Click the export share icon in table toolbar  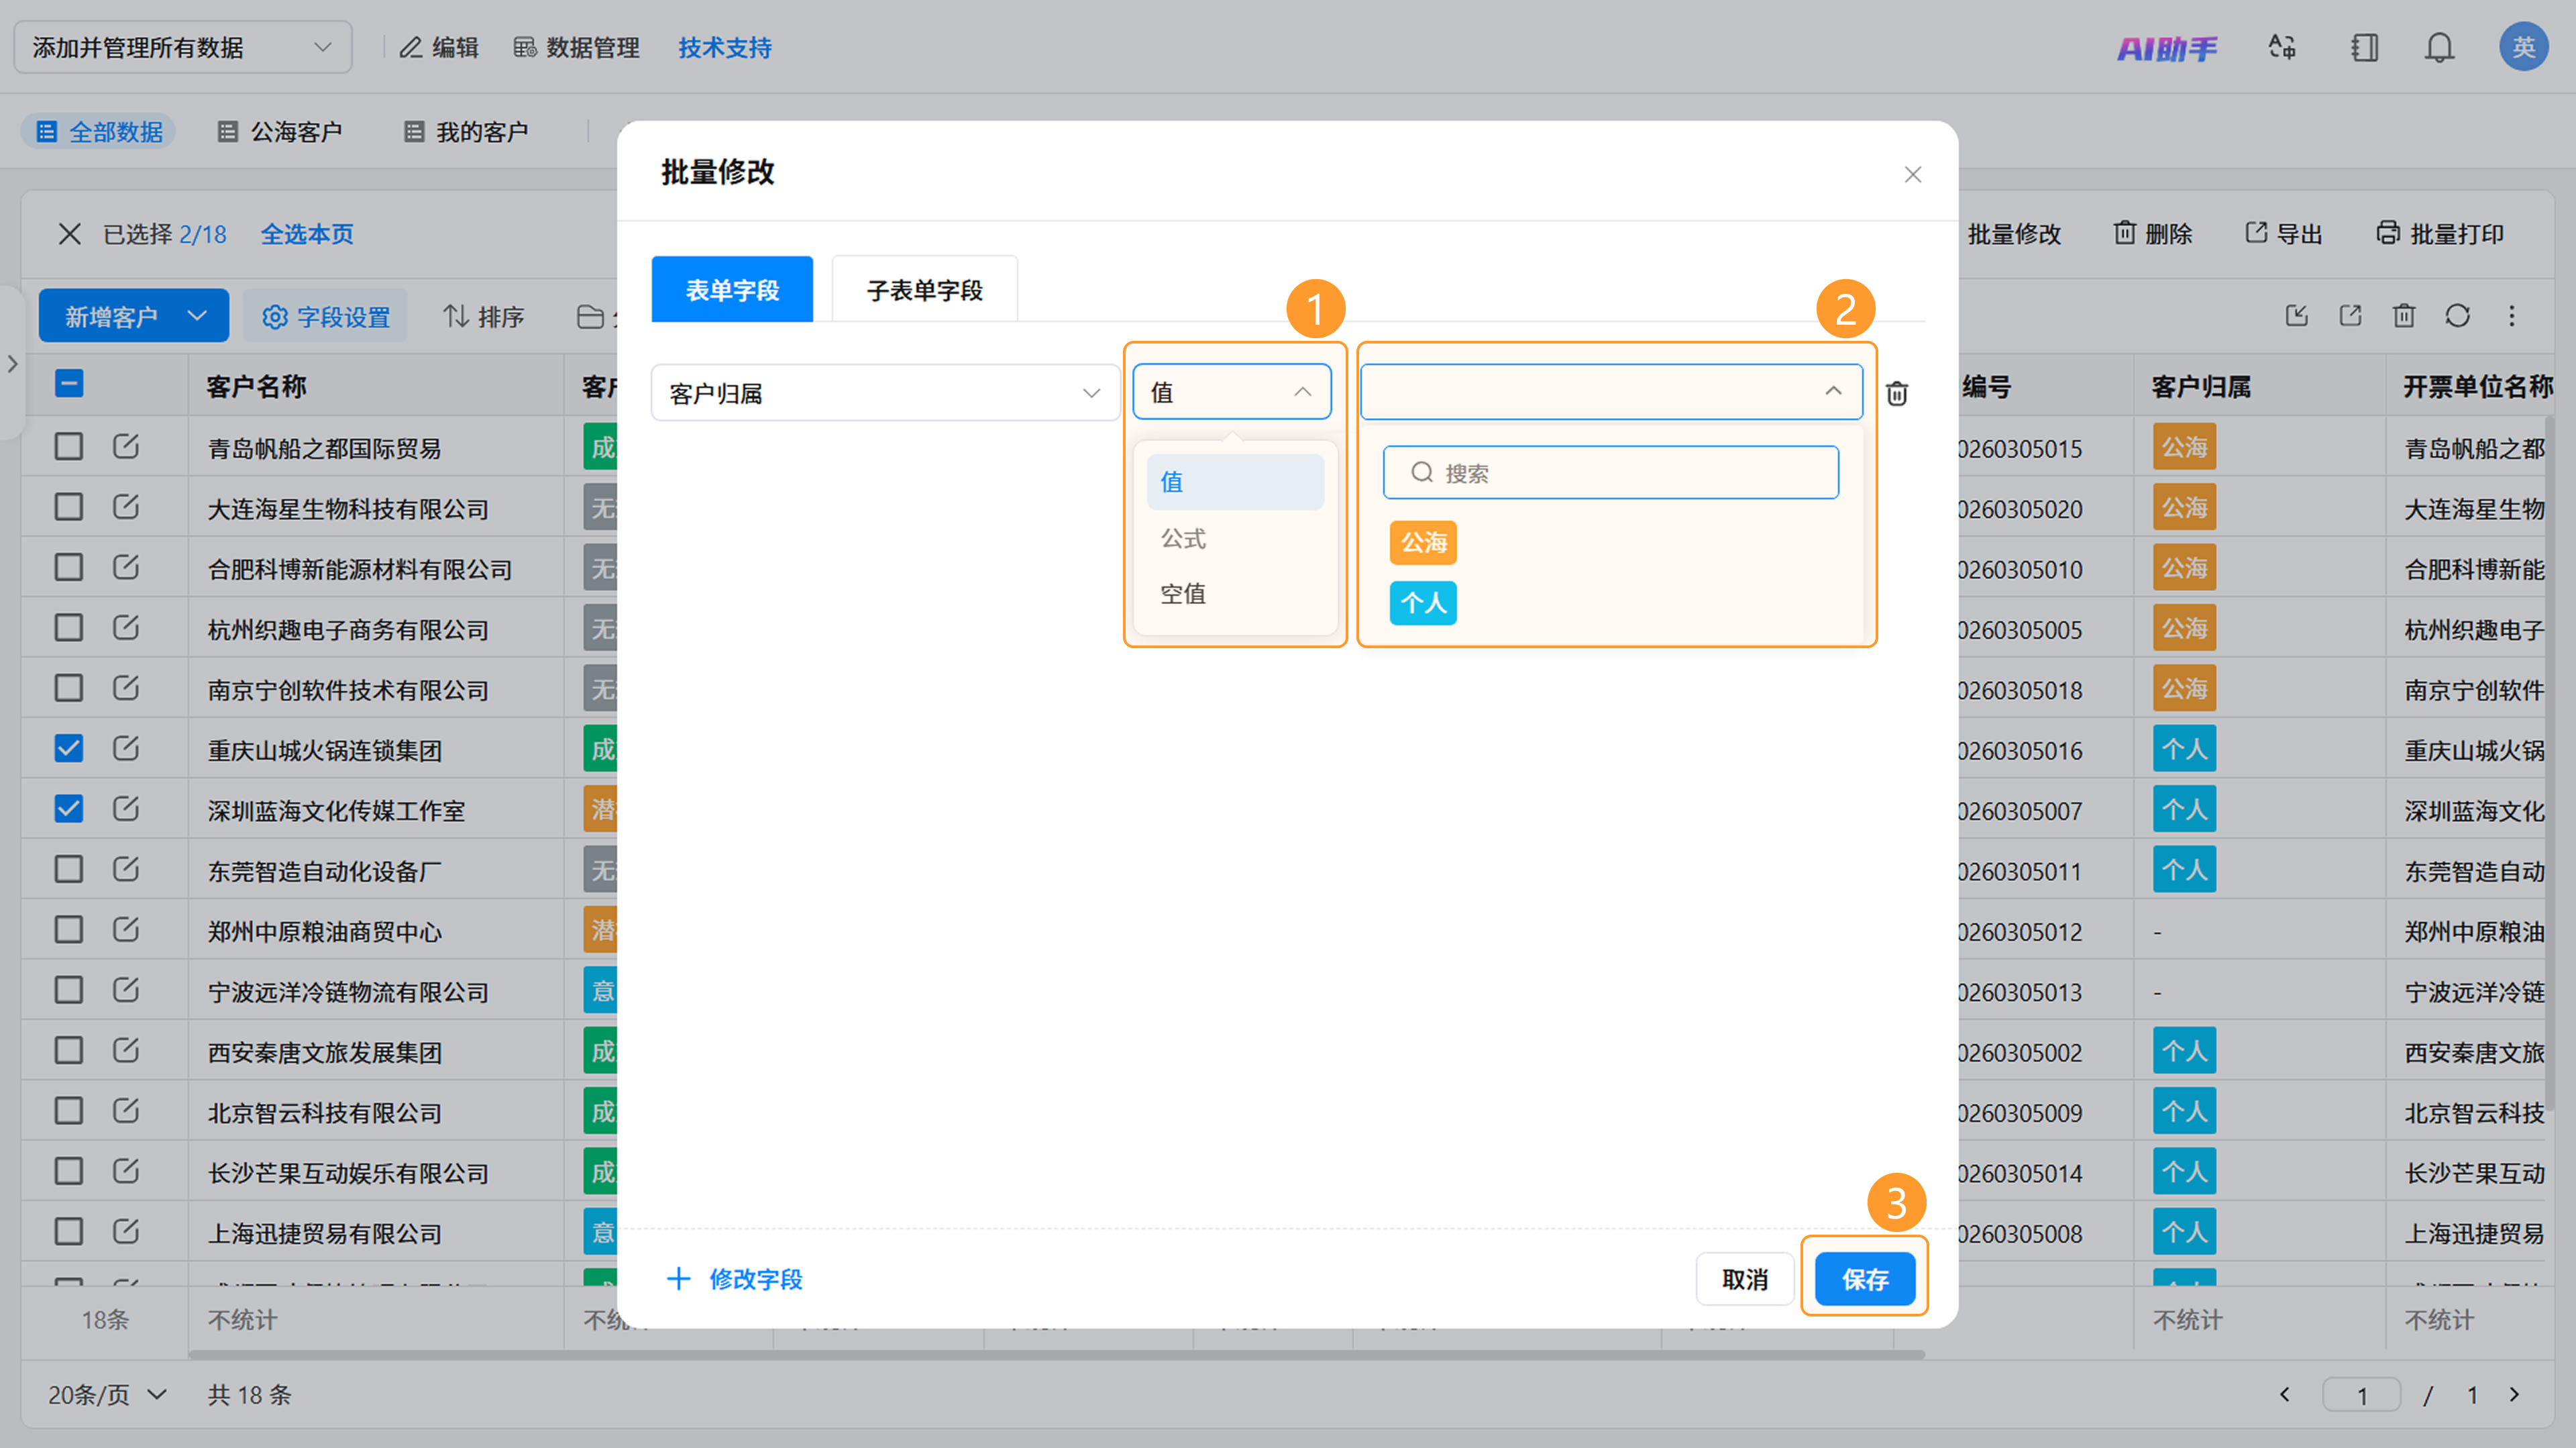tap(2350, 316)
